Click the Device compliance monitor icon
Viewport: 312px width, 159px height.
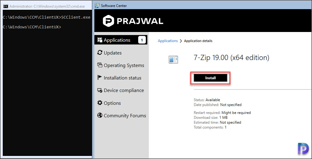(100, 90)
